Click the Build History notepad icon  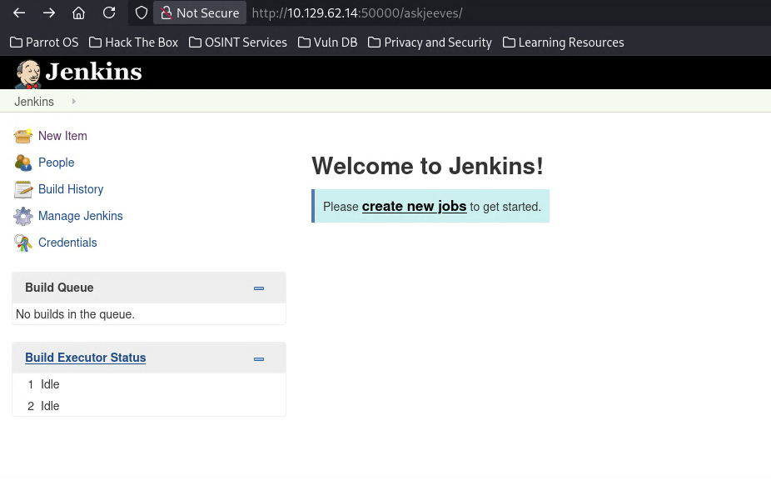pos(22,189)
